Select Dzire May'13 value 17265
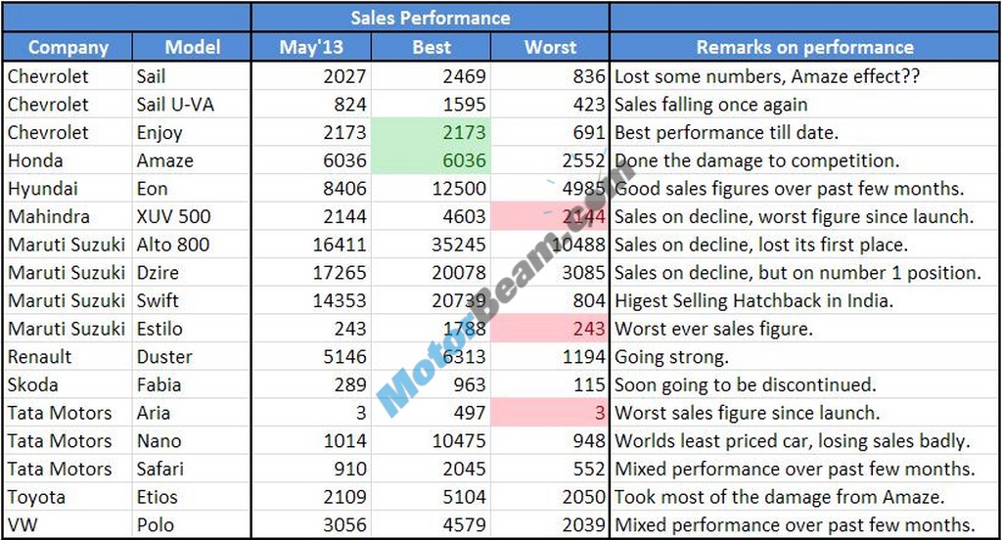Image resolution: width=1002 pixels, height=540 pixels. point(310,273)
